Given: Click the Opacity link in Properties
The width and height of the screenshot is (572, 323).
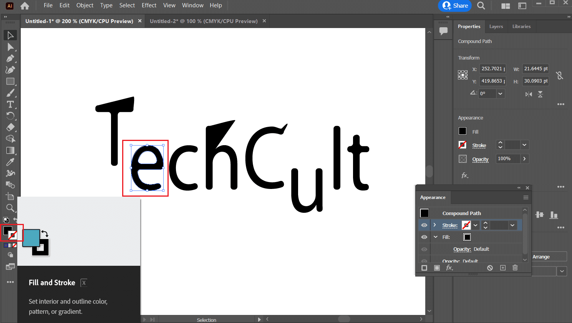Looking at the screenshot, I should click(480, 159).
